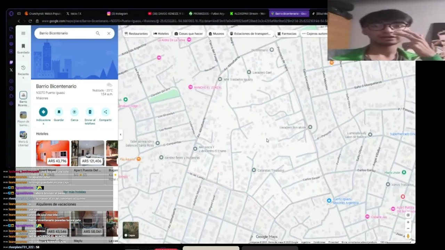Click the browser back arrow

(19, 21)
